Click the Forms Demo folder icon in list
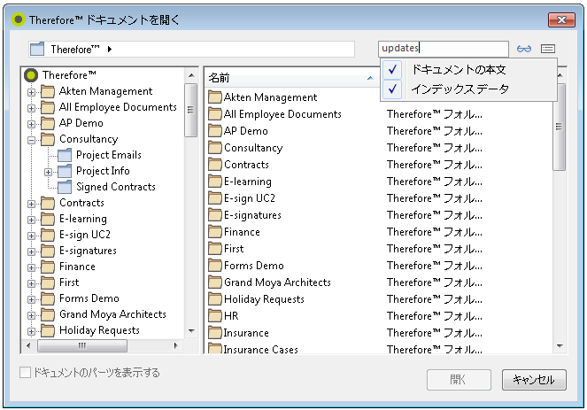The width and height of the screenshot is (587, 410). tap(215, 266)
